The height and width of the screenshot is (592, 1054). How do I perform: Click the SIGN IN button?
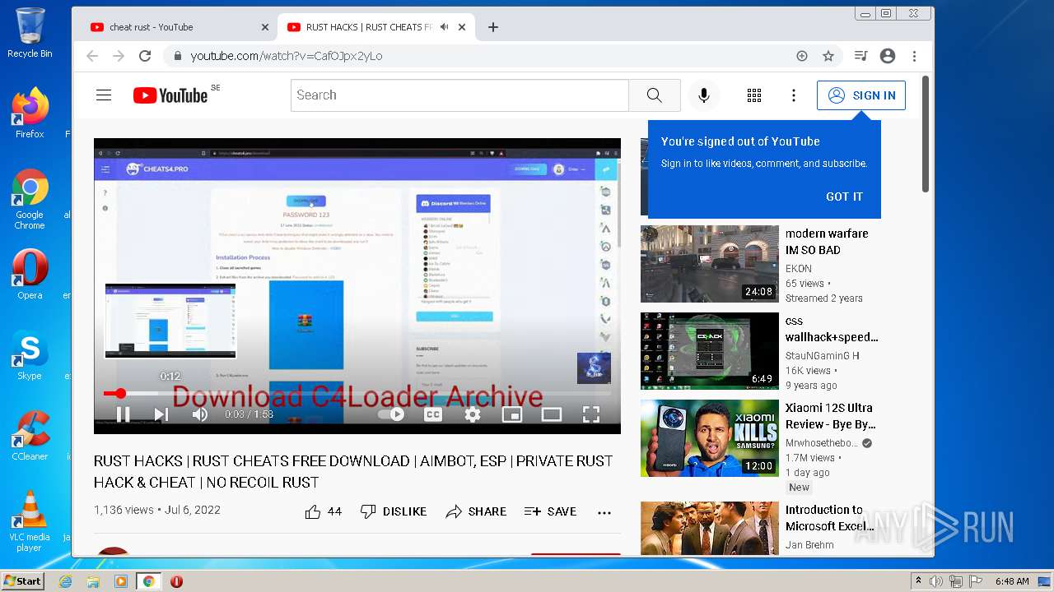coord(861,95)
